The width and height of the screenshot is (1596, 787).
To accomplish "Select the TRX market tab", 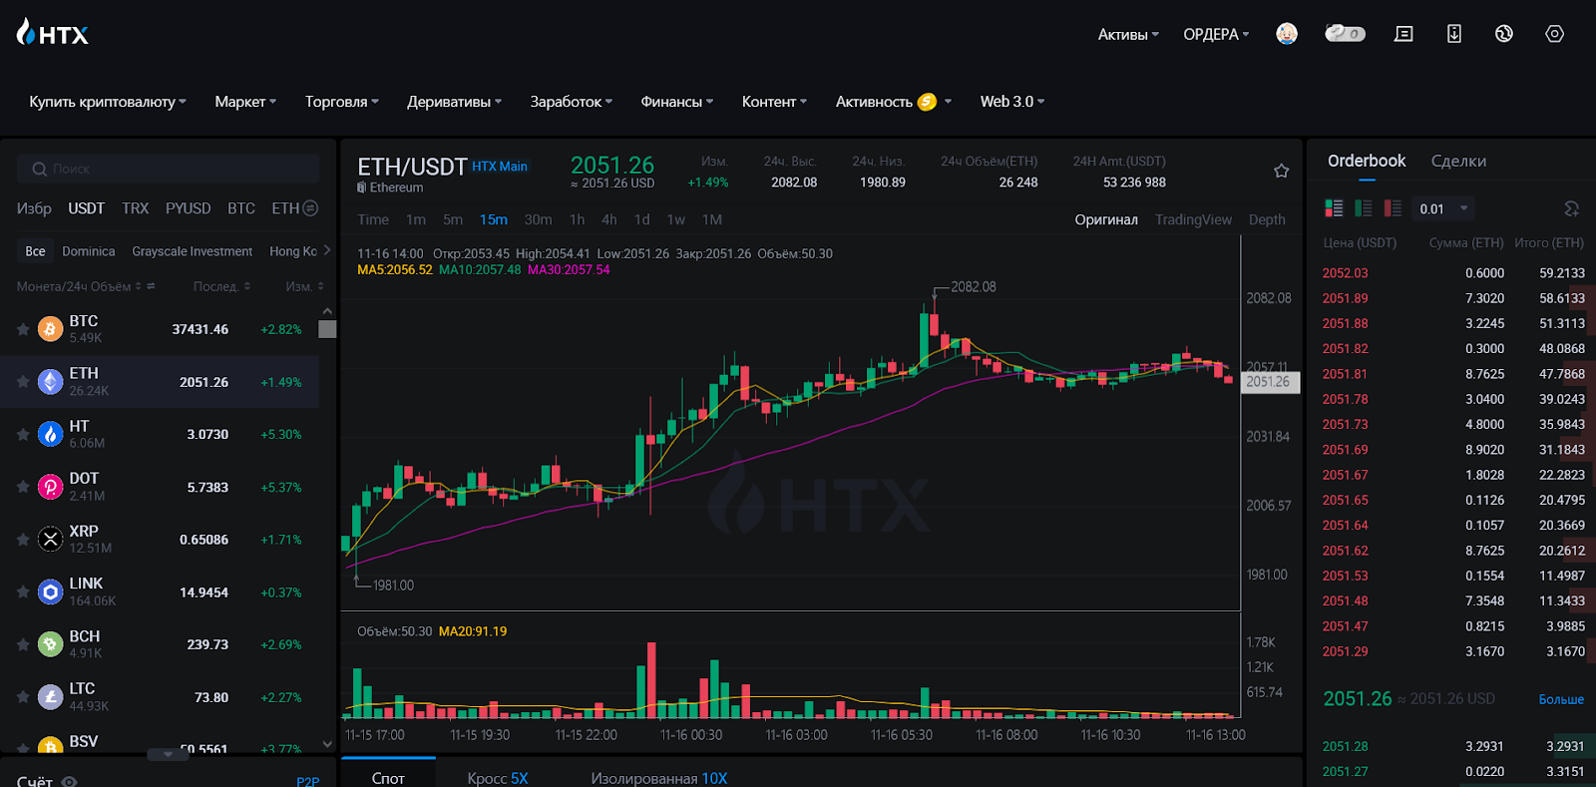I will coord(135,208).
